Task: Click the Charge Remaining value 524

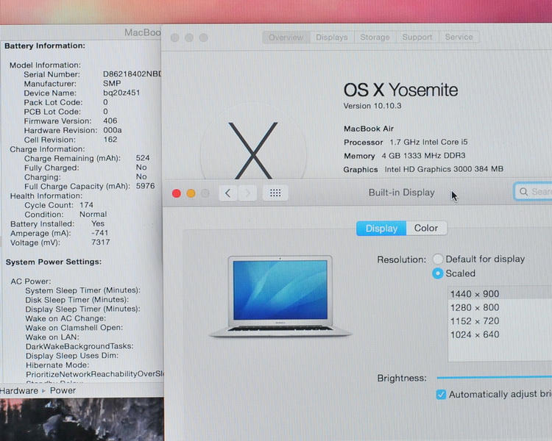Action: coord(143,158)
